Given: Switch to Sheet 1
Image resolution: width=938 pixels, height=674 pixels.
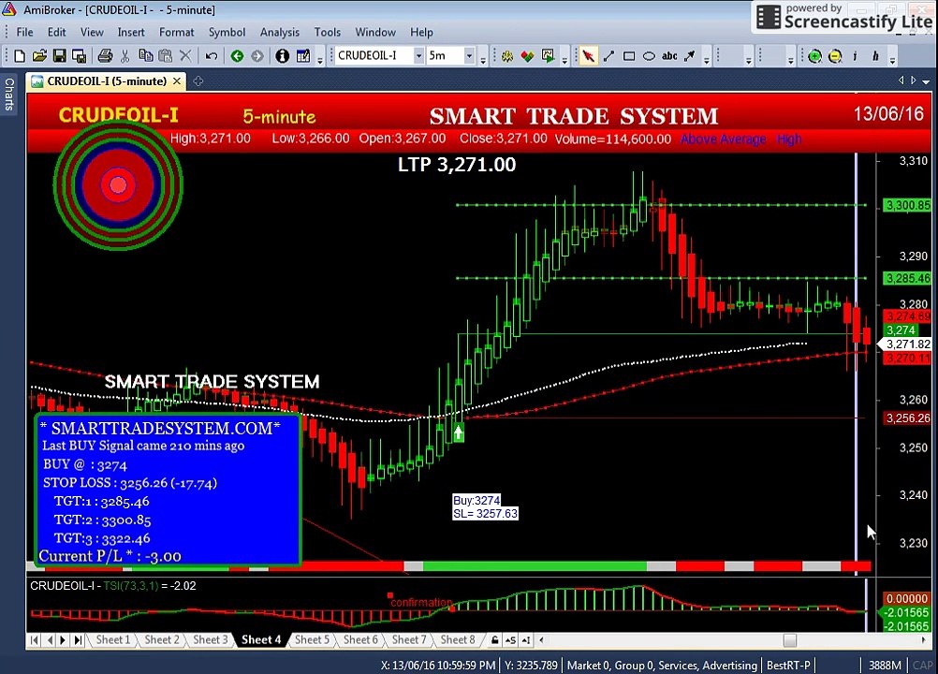Looking at the screenshot, I should (x=112, y=640).
